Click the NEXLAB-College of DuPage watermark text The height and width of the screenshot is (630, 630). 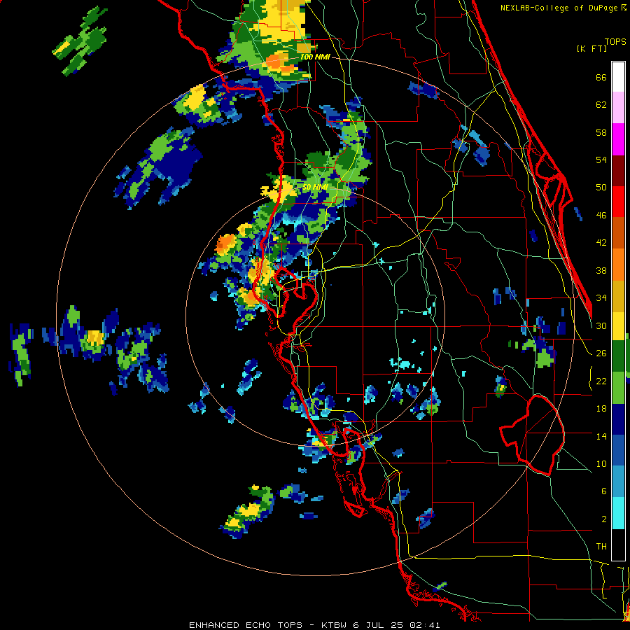point(563,8)
